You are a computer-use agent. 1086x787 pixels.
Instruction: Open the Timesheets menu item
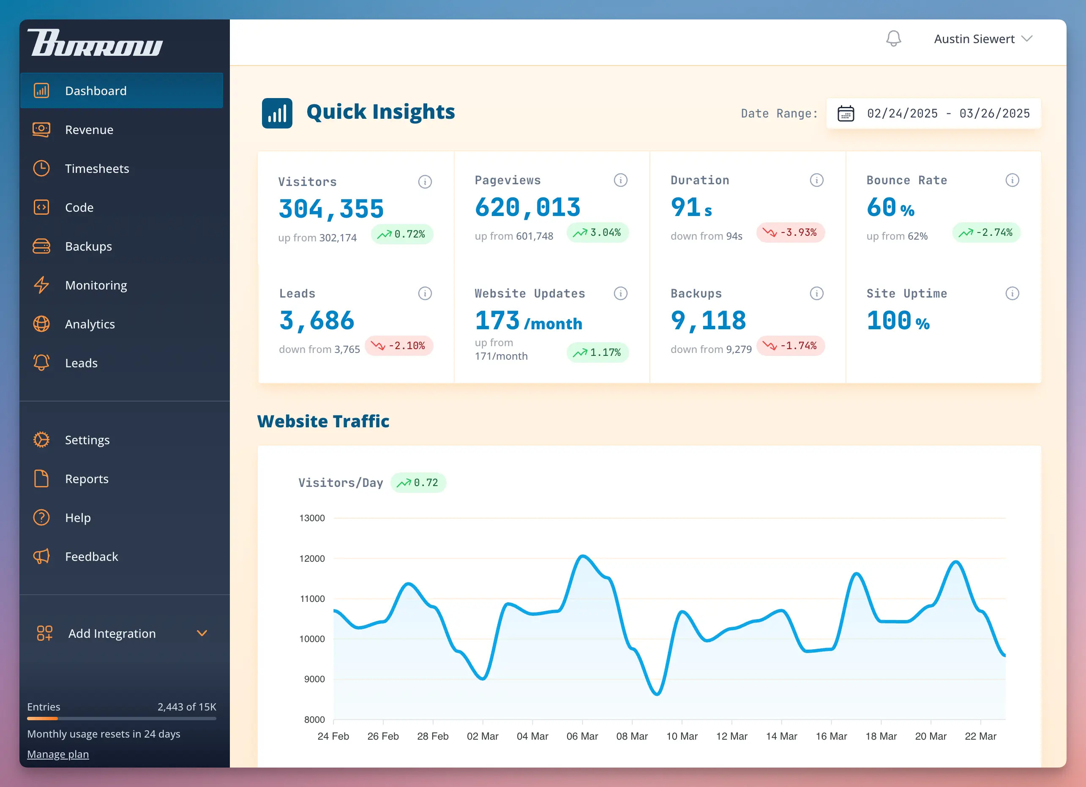pos(122,168)
